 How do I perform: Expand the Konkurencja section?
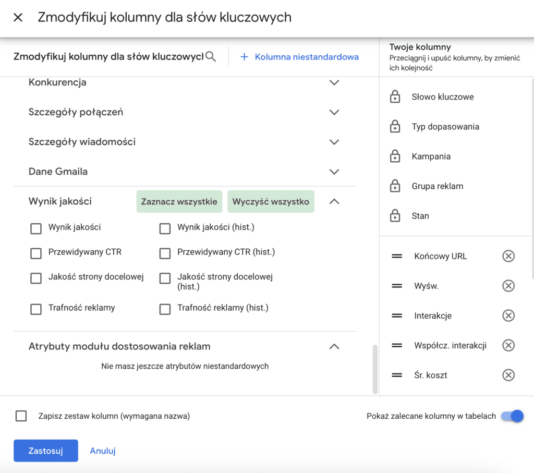pyautogui.click(x=334, y=82)
